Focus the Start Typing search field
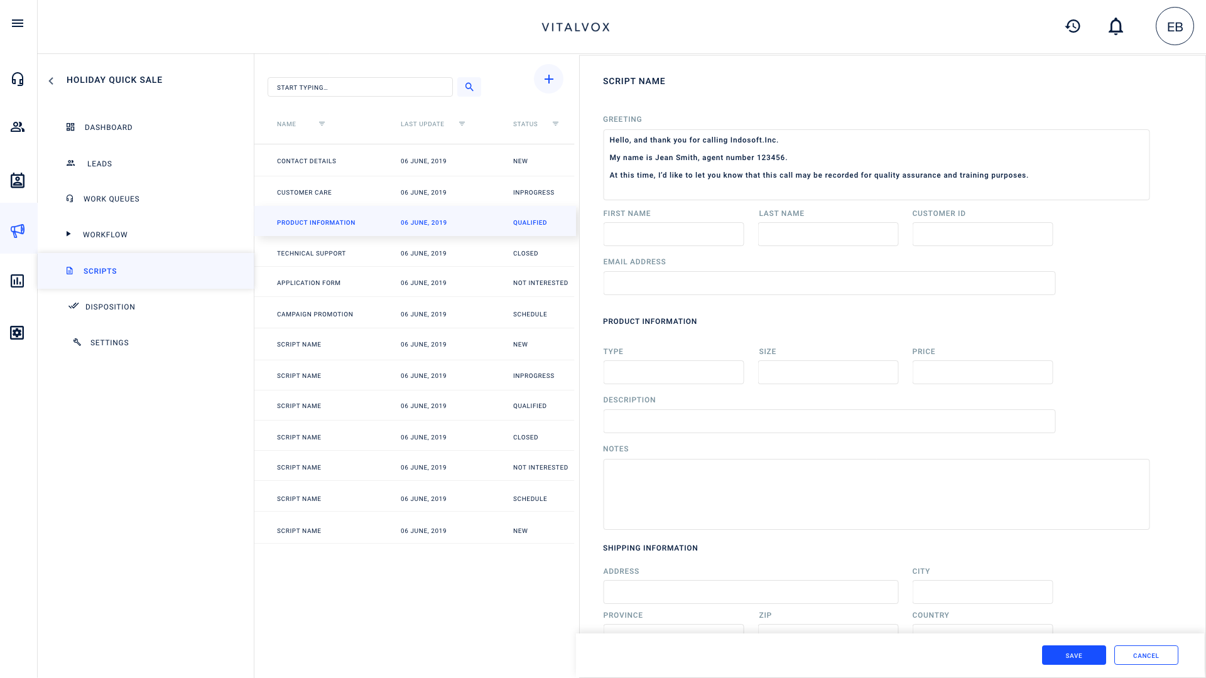The width and height of the screenshot is (1206, 678). 360,87
